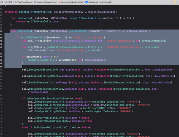Click 'objWorkorderDetail' variable
The width and height of the screenshot is (179, 137).
pyautogui.click(x=41, y=60)
